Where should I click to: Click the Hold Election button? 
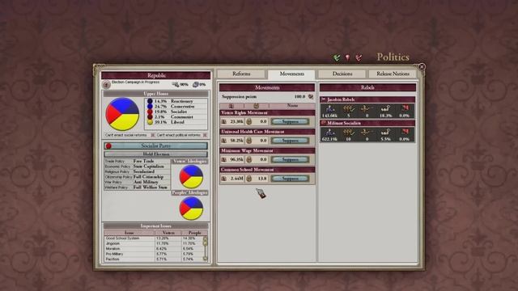pos(156,154)
